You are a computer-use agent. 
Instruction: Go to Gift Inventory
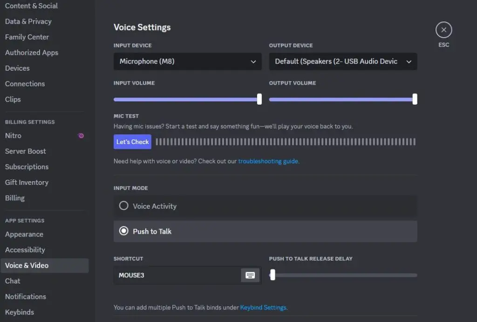click(x=27, y=183)
